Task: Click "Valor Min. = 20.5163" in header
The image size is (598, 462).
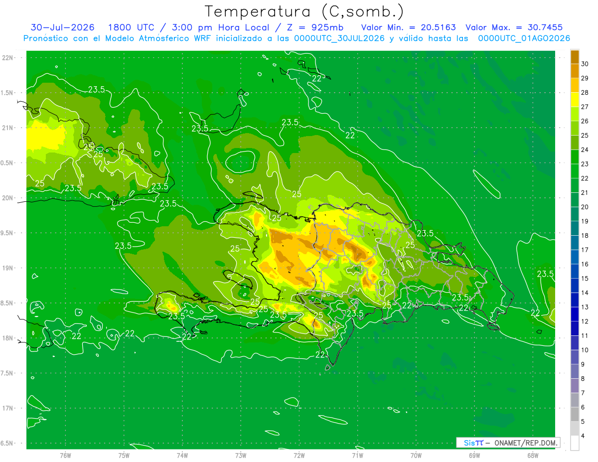Action: point(408,27)
